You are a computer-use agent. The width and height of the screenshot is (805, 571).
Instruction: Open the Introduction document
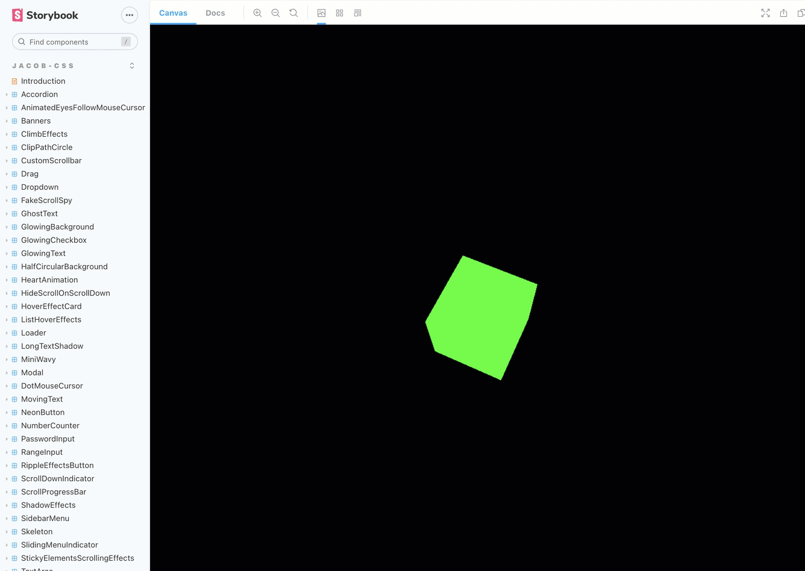43,81
